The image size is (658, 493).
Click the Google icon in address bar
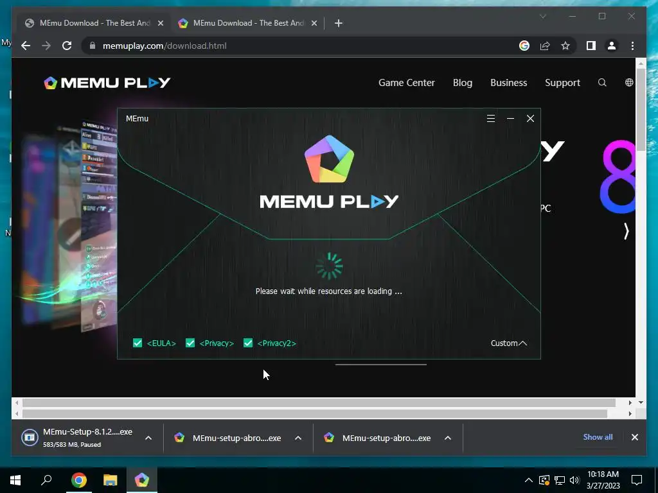(x=524, y=46)
